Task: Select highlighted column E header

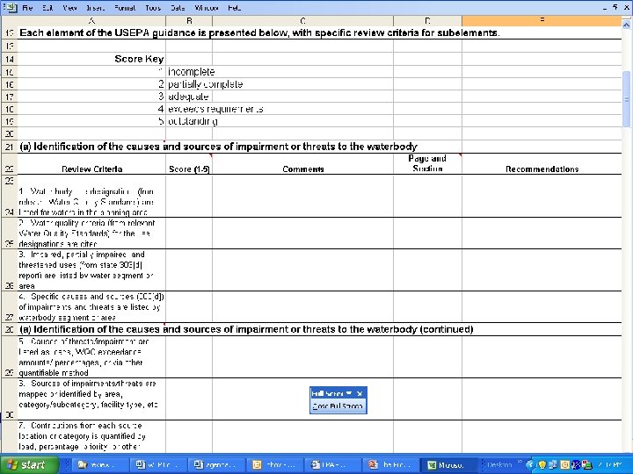Action: coord(542,20)
